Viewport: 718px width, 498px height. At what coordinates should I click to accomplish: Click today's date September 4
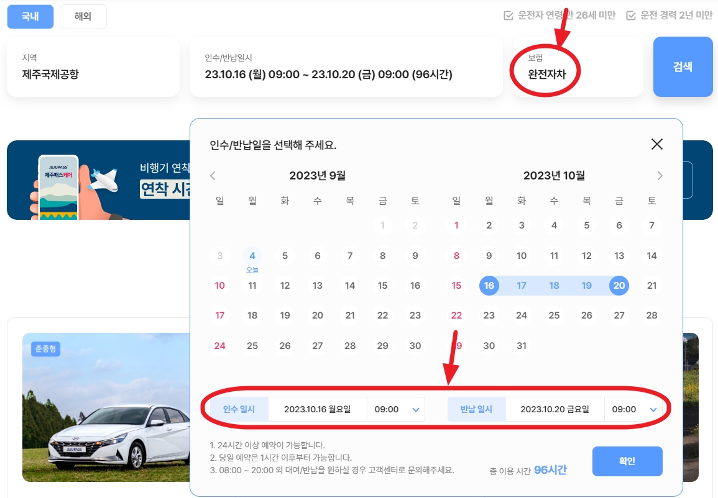coord(252,255)
